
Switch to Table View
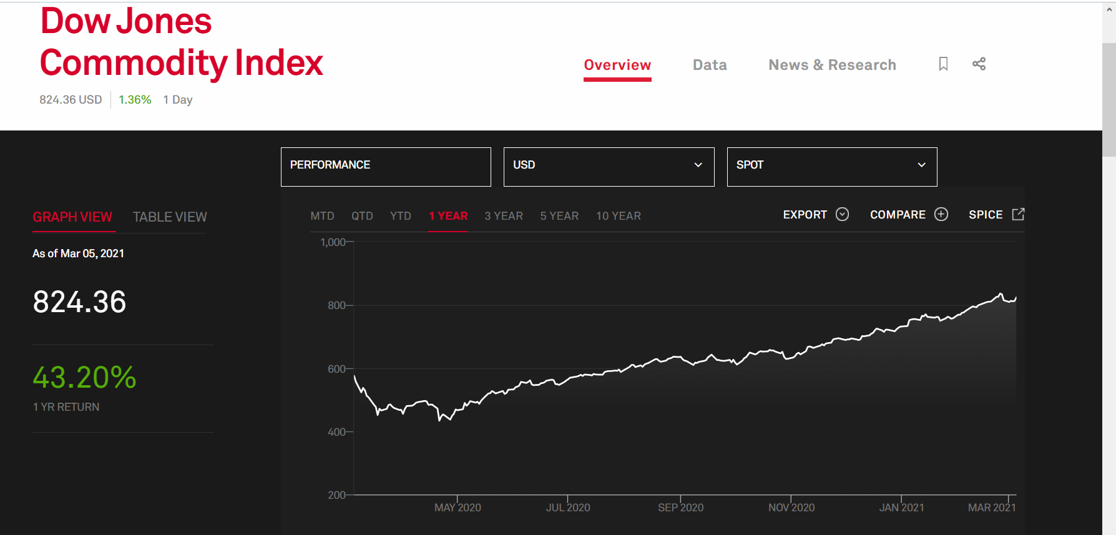(x=170, y=217)
